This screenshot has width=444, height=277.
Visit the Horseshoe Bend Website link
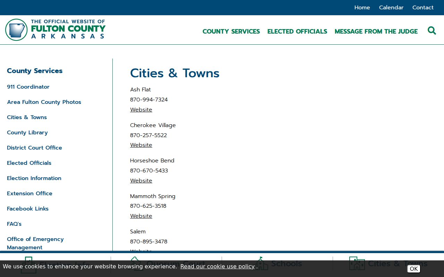(141, 181)
